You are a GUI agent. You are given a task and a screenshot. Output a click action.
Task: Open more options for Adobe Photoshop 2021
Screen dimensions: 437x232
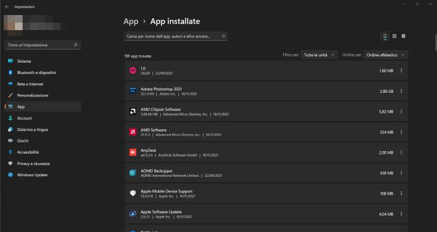pos(401,91)
